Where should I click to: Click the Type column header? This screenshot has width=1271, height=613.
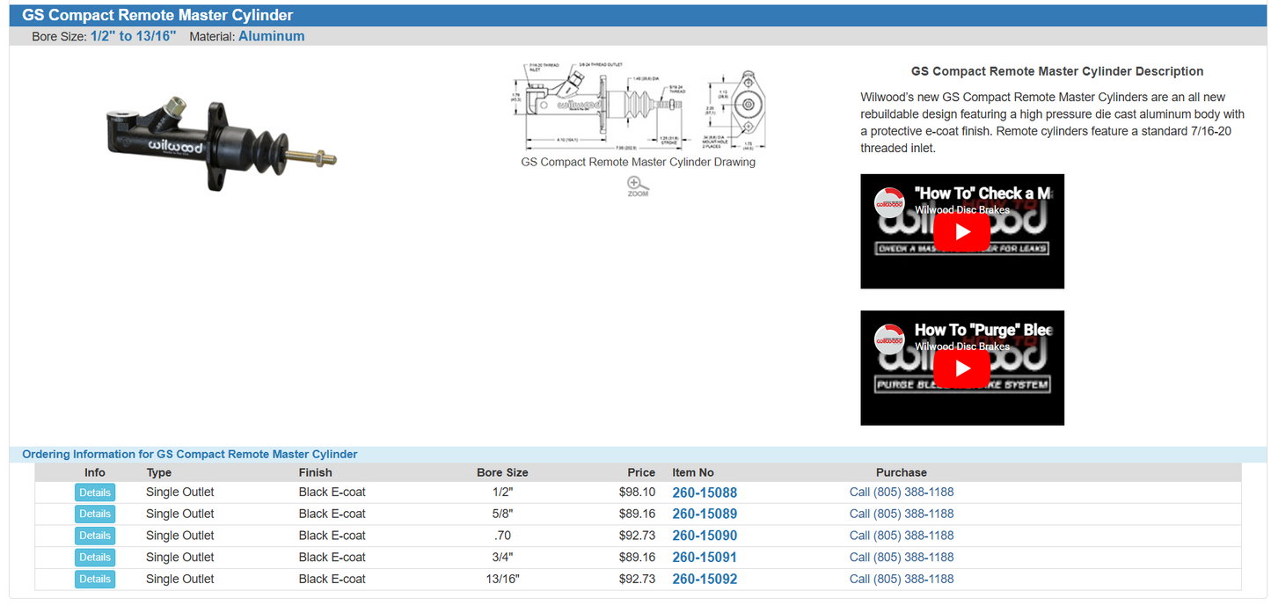click(x=158, y=473)
